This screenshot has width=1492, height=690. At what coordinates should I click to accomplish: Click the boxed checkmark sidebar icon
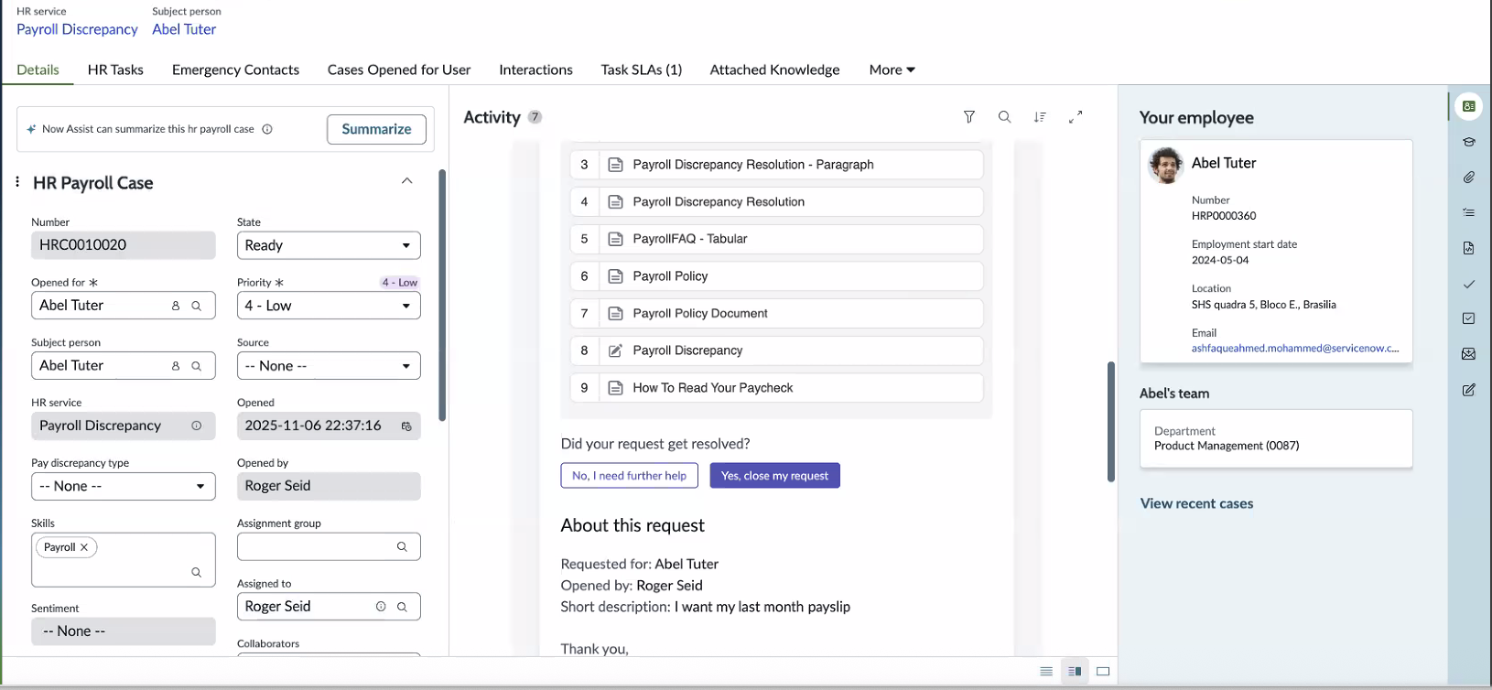tap(1469, 318)
